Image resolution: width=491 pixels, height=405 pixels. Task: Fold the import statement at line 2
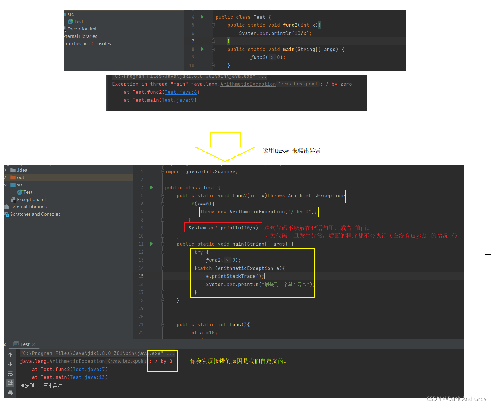coord(163,171)
